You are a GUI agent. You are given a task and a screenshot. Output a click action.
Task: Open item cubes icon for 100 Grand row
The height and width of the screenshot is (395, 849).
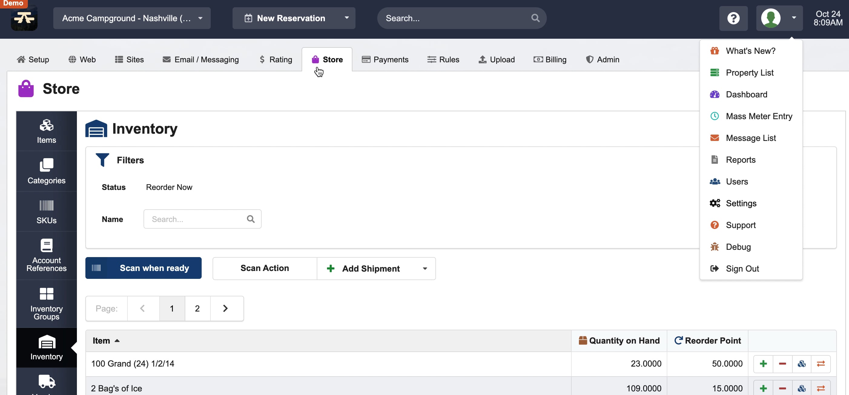click(801, 364)
